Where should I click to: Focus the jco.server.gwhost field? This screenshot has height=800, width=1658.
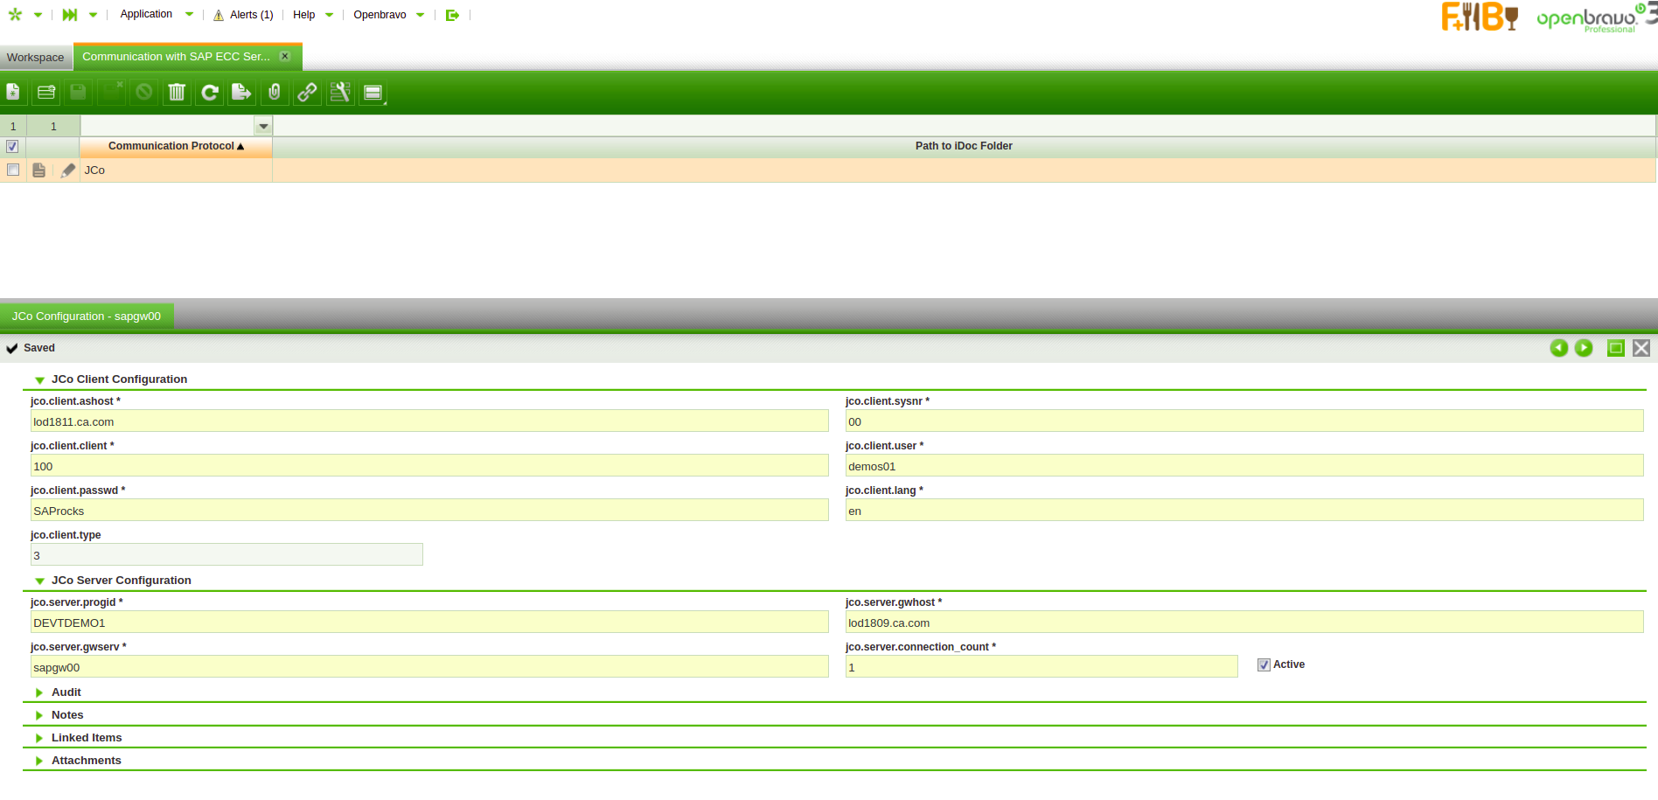1244,623
